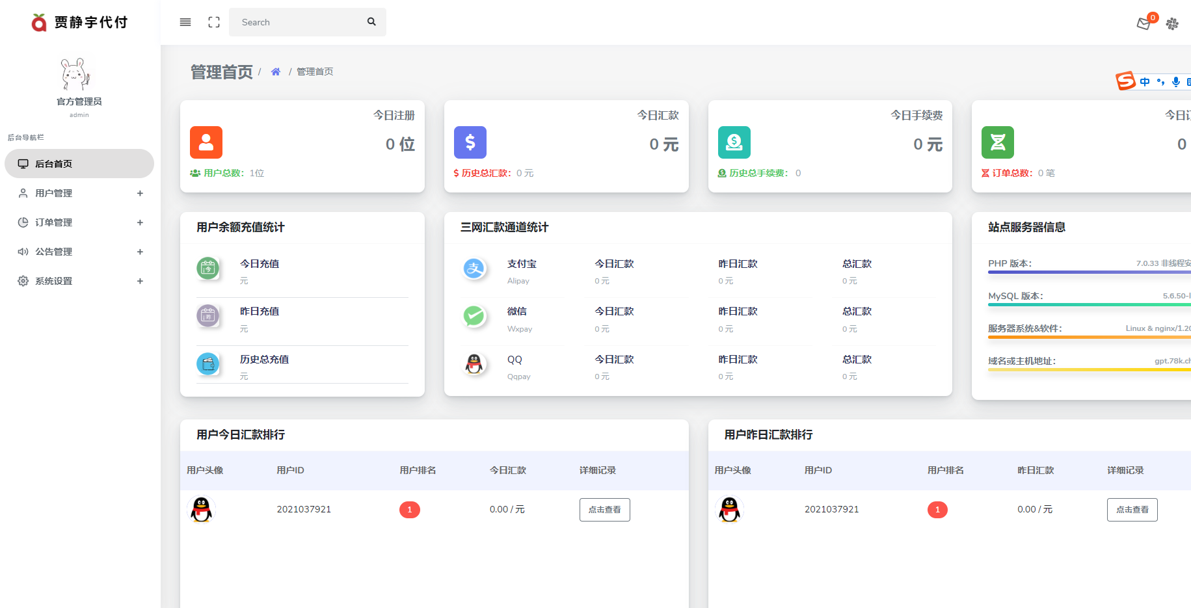Click 域名或主机地址 label

click(x=1022, y=361)
